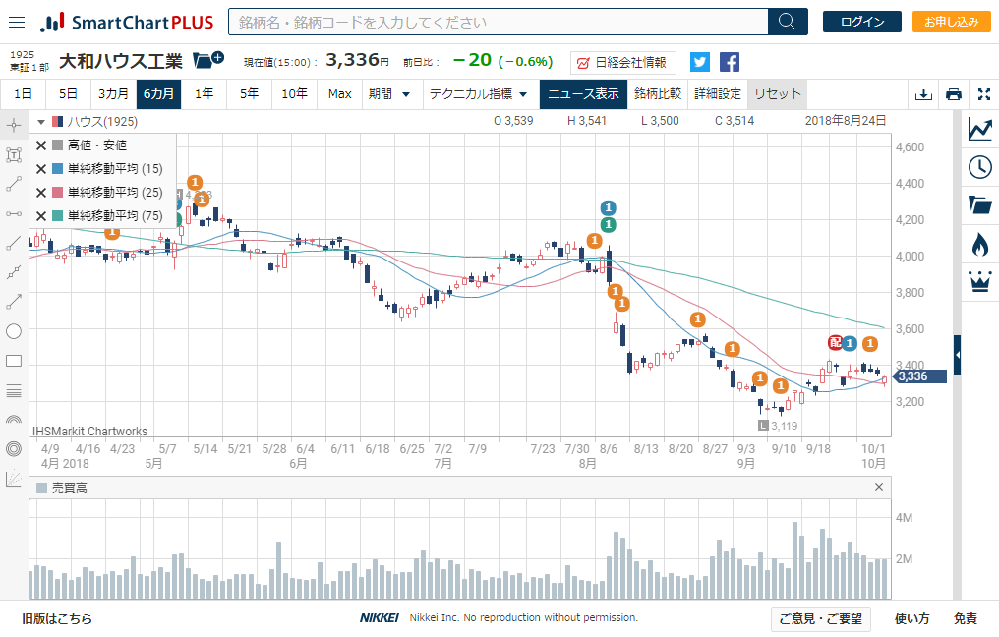
Task: Add stock to portfolio folder icon
Action: (x=207, y=60)
